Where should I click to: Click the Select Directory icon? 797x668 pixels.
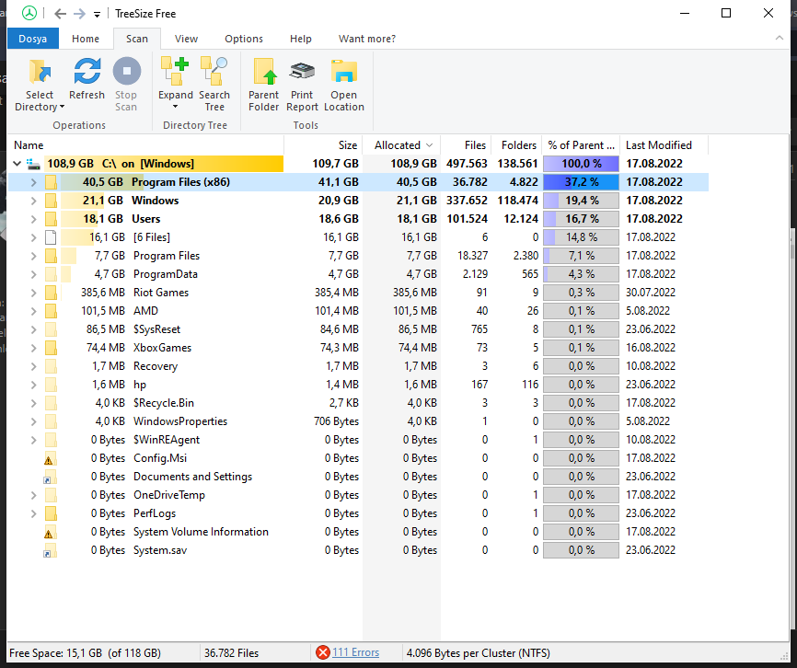(x=40, y=71)
